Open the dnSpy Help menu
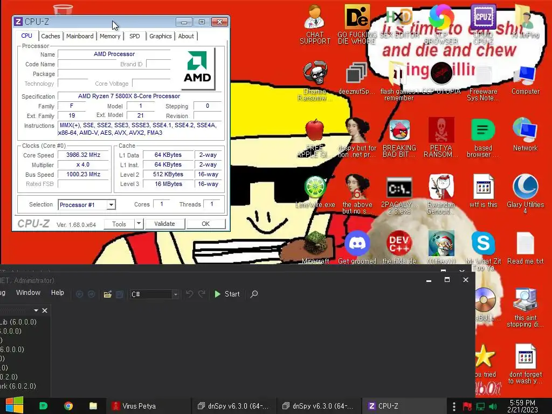 [57, 293]
